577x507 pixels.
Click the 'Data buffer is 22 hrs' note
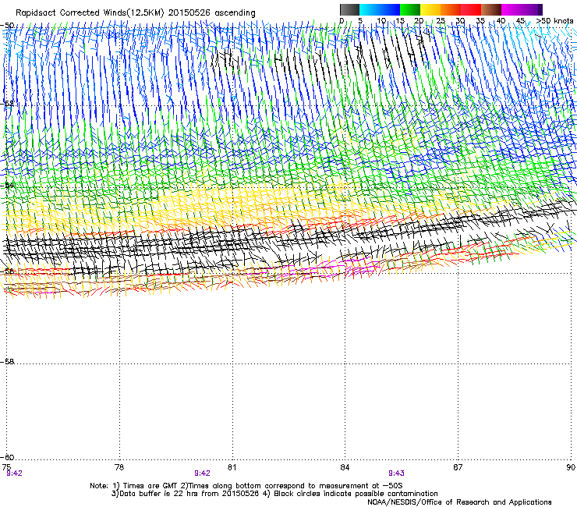274,494
